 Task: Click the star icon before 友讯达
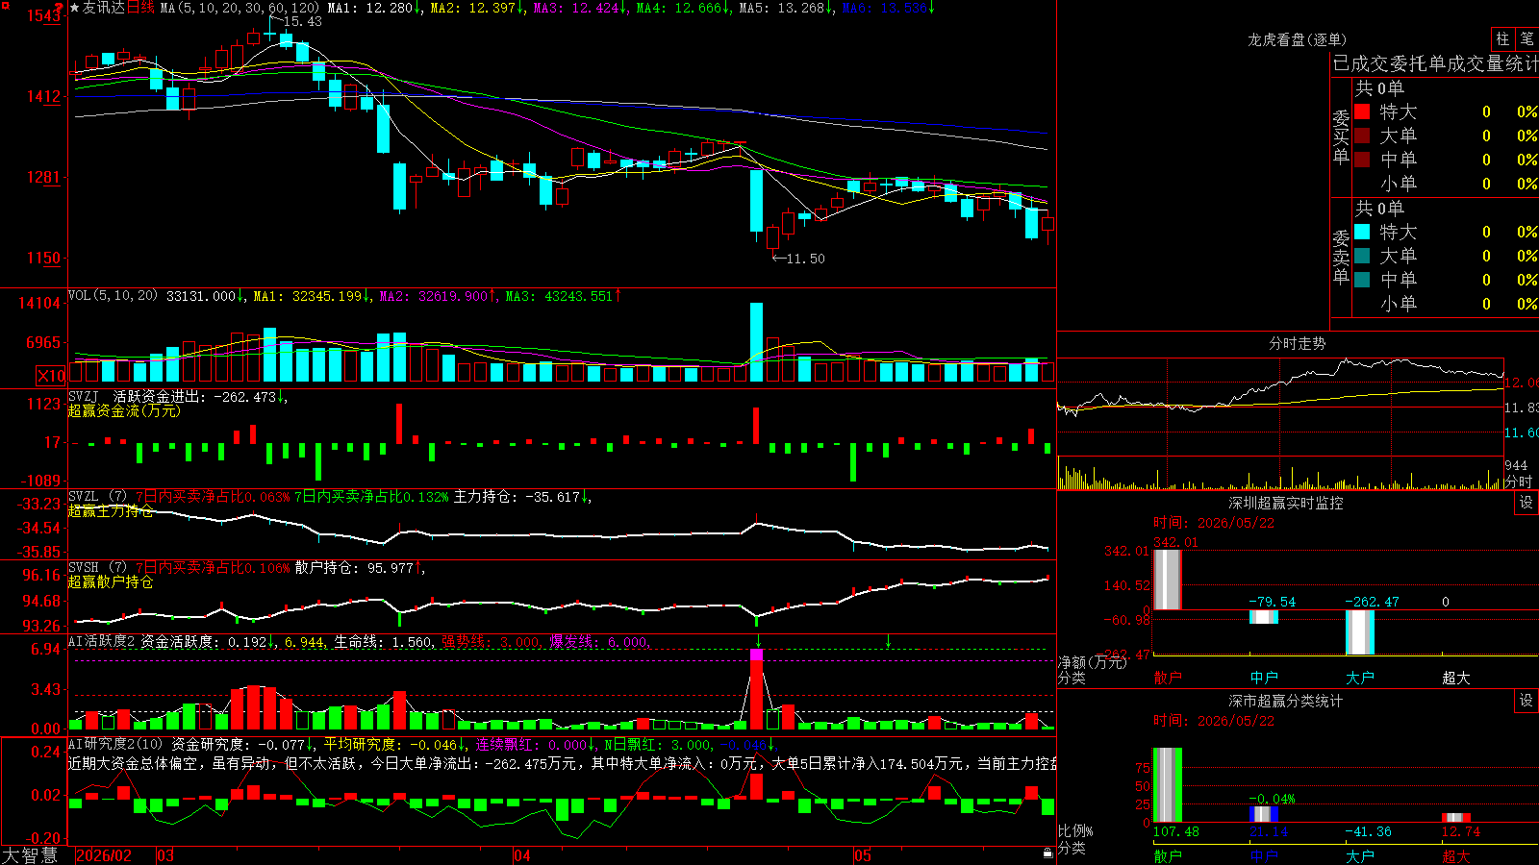(x=75, y=8)
